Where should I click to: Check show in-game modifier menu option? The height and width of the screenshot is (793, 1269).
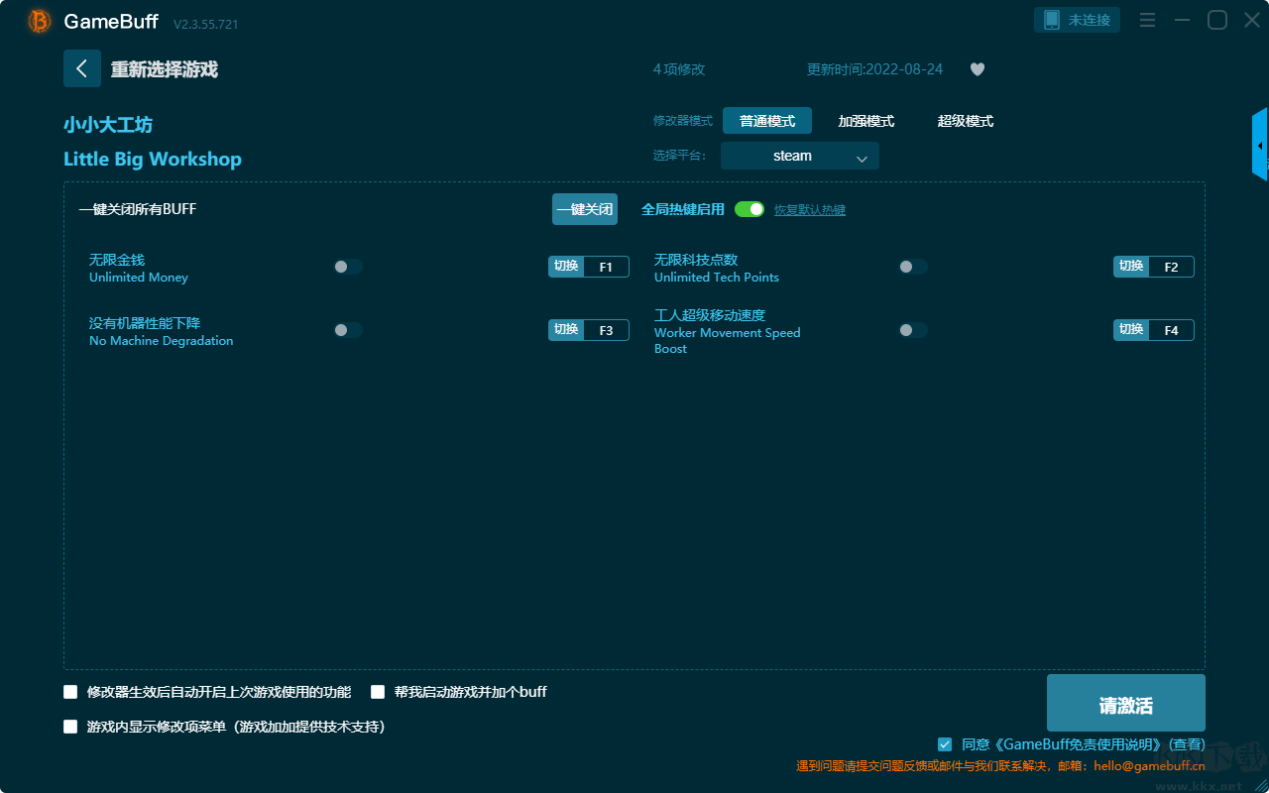70,727
